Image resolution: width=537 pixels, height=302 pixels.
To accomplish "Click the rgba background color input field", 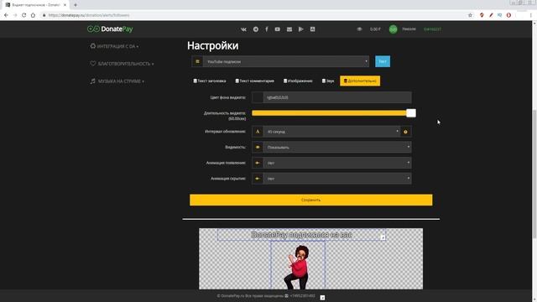I will pyautogui.click(x=337, y=97).
